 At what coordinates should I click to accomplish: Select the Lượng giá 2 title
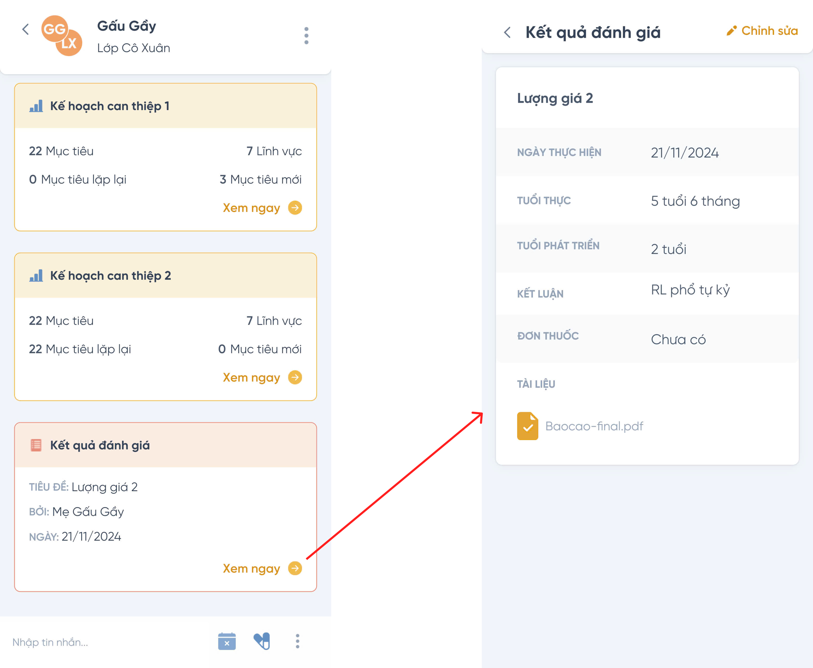coord(555,98)
